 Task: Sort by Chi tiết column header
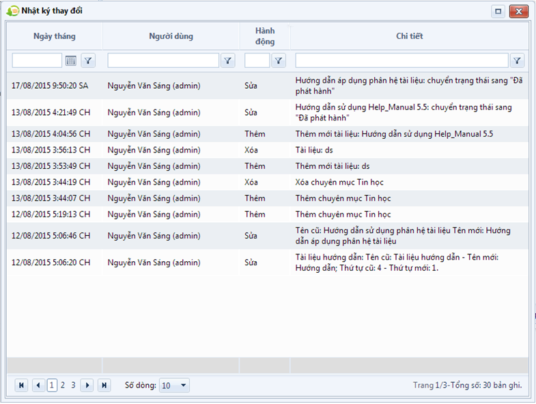click(x=409, y=36)
